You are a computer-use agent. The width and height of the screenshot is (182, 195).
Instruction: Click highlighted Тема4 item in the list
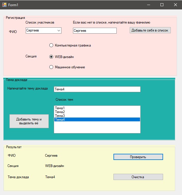97,120
